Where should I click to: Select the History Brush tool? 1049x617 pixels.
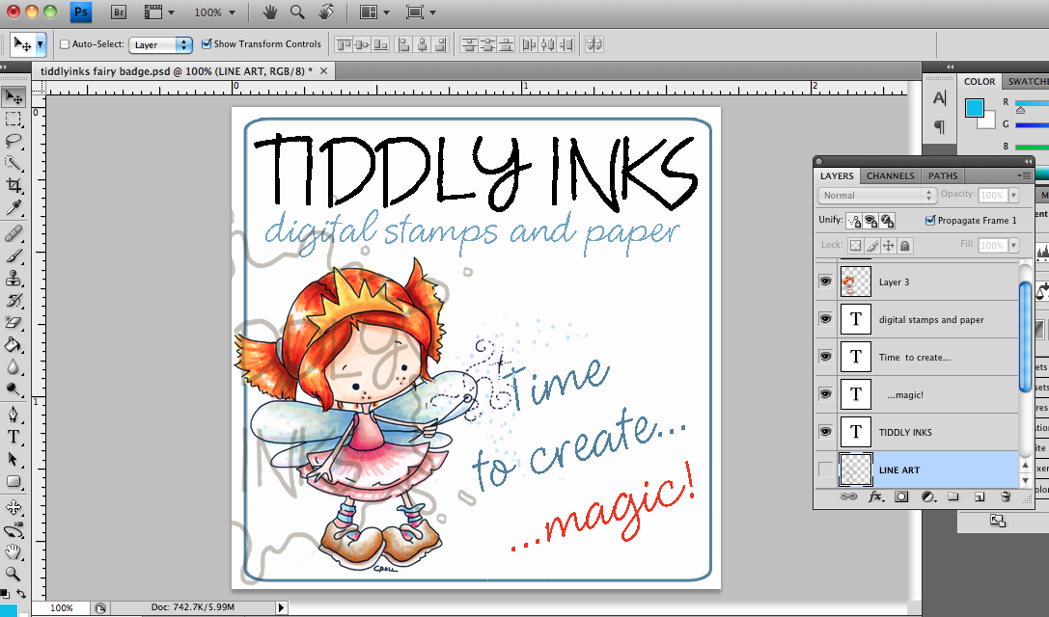pyautogui.click(x=14, y=300)
